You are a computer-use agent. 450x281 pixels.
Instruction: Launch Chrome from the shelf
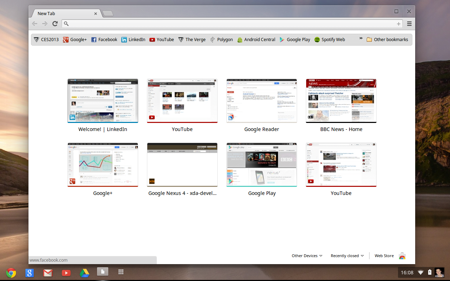point(11,273)
